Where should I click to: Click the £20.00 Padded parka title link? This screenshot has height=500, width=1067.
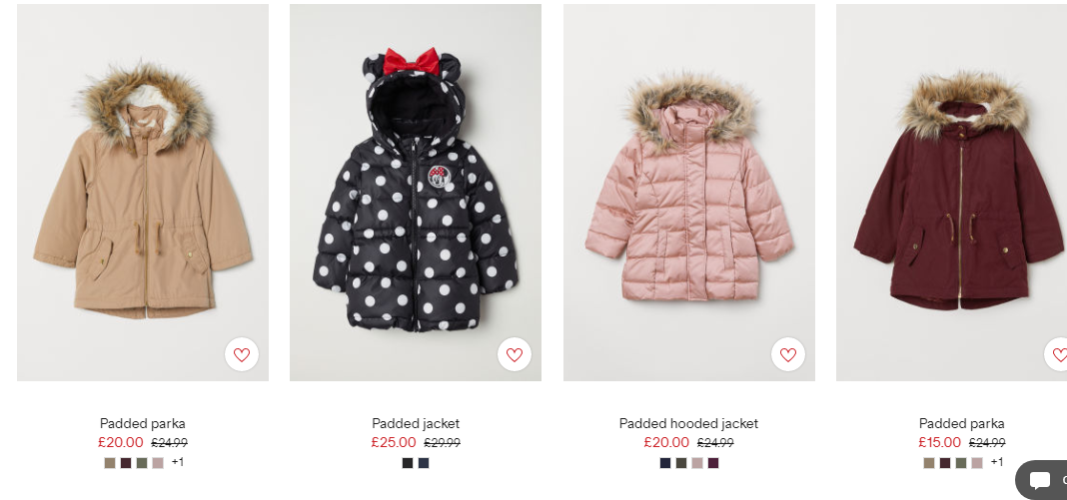click(143, 423)
